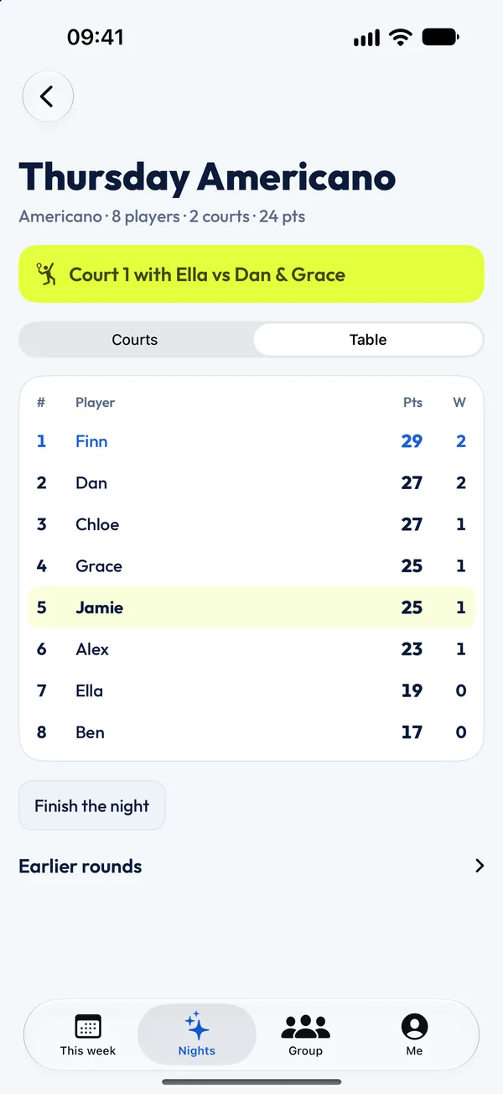Switch to the Table view
503x1094 pixels.
tap(368, 340)
